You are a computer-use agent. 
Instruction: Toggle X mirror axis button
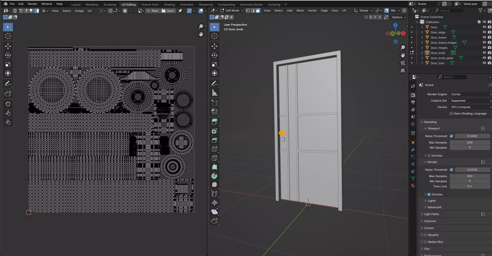[370, 17]
